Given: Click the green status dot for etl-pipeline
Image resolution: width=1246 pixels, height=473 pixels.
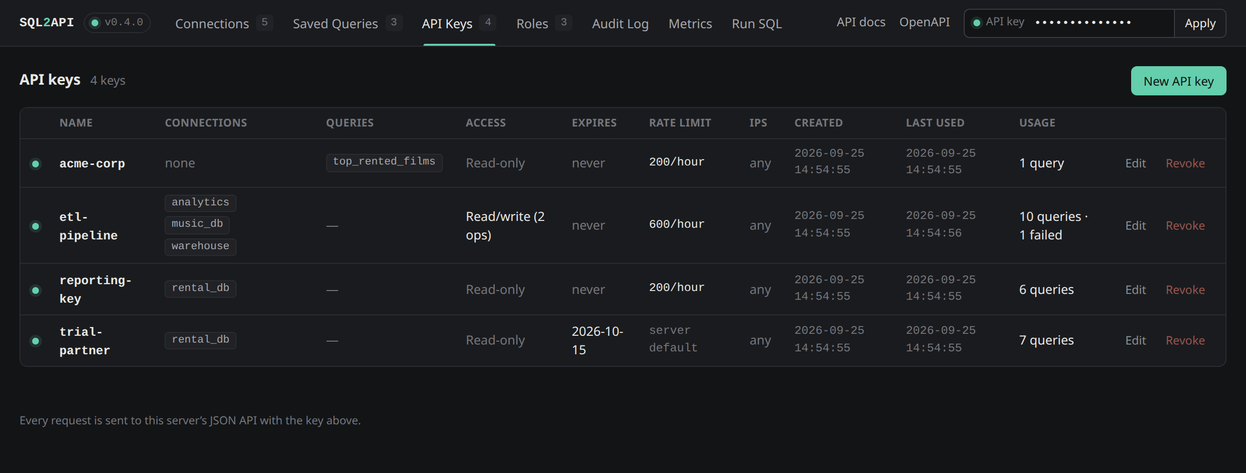Looking at the screenshot, I should [x=36, y=226].
